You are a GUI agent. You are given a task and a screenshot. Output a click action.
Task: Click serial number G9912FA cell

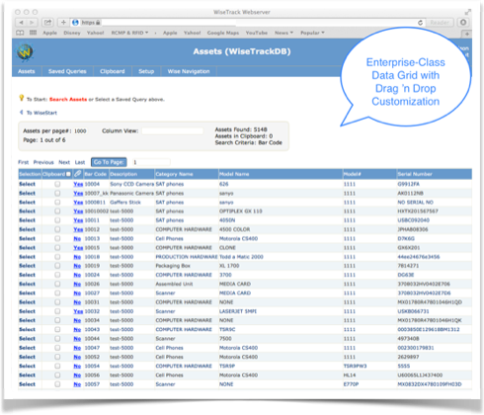(x=408, y=184)
